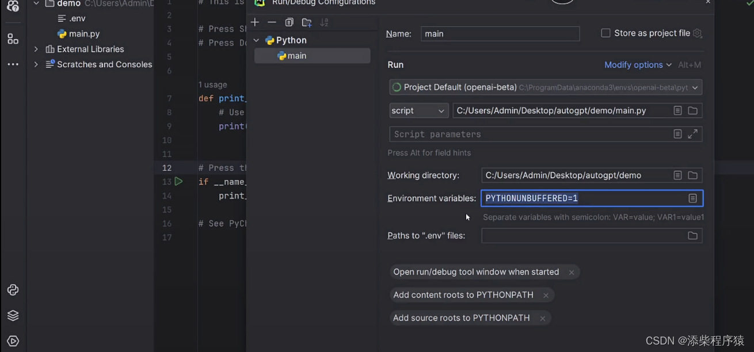Enable Store as project file checkbox

coord(606,33)
